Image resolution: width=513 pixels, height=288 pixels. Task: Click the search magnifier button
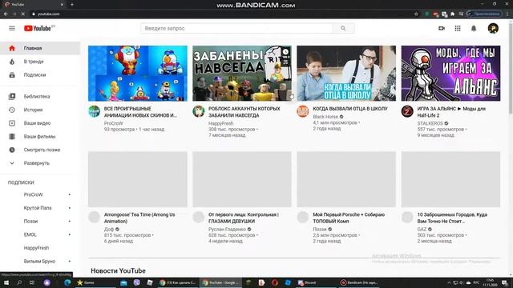pos(343,29)
